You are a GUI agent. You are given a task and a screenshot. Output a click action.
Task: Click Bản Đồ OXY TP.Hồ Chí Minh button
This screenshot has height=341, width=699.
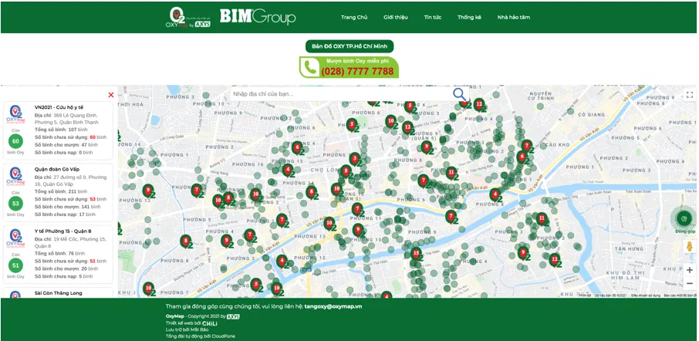coord(349,46)
